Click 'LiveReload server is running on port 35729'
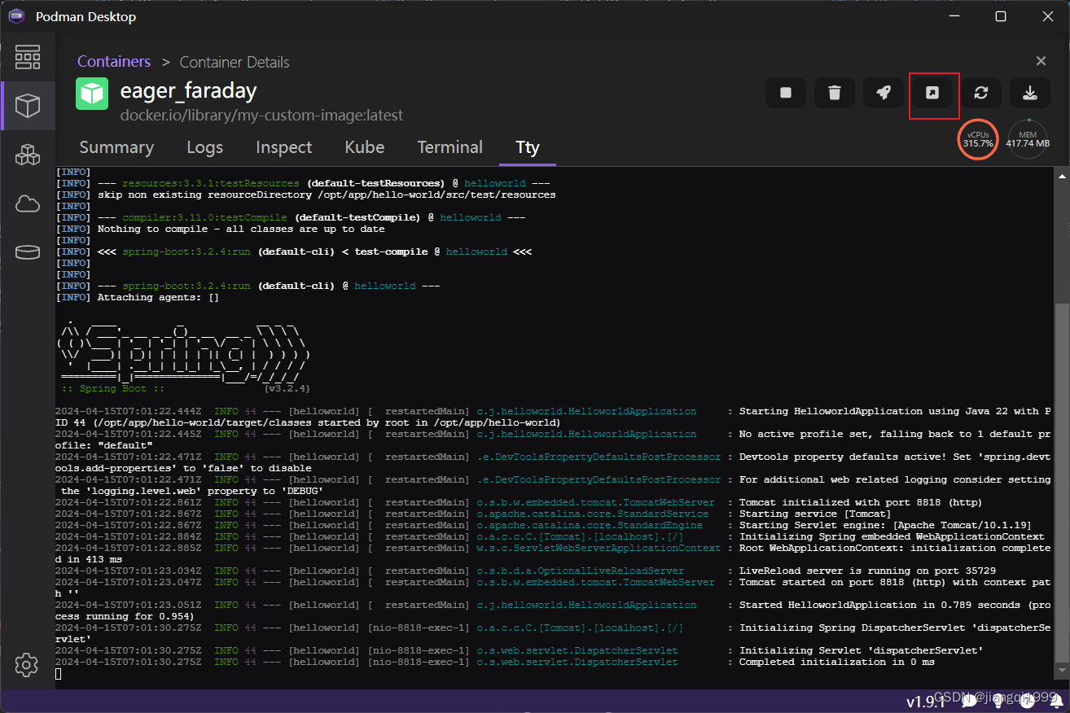The height and width of the screenshot is (713, 1070). tap(867, 571)
